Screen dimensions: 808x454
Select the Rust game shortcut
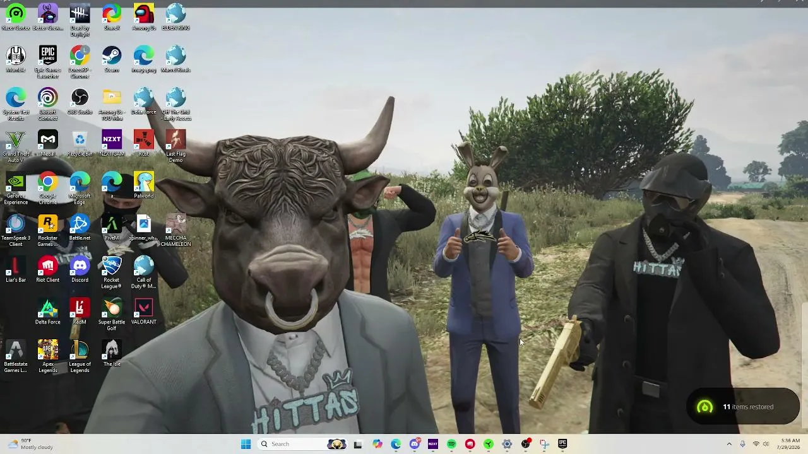coord(144,143)
